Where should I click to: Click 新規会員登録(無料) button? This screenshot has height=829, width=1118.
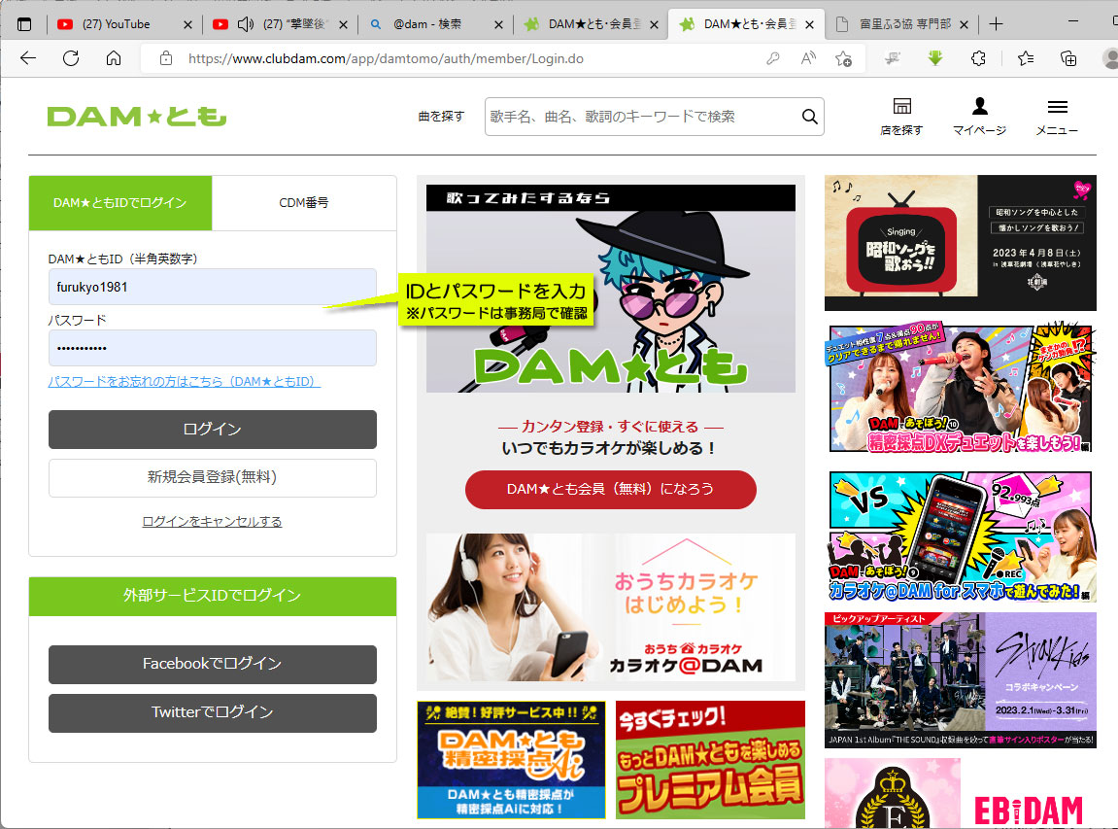coord(213,477)
